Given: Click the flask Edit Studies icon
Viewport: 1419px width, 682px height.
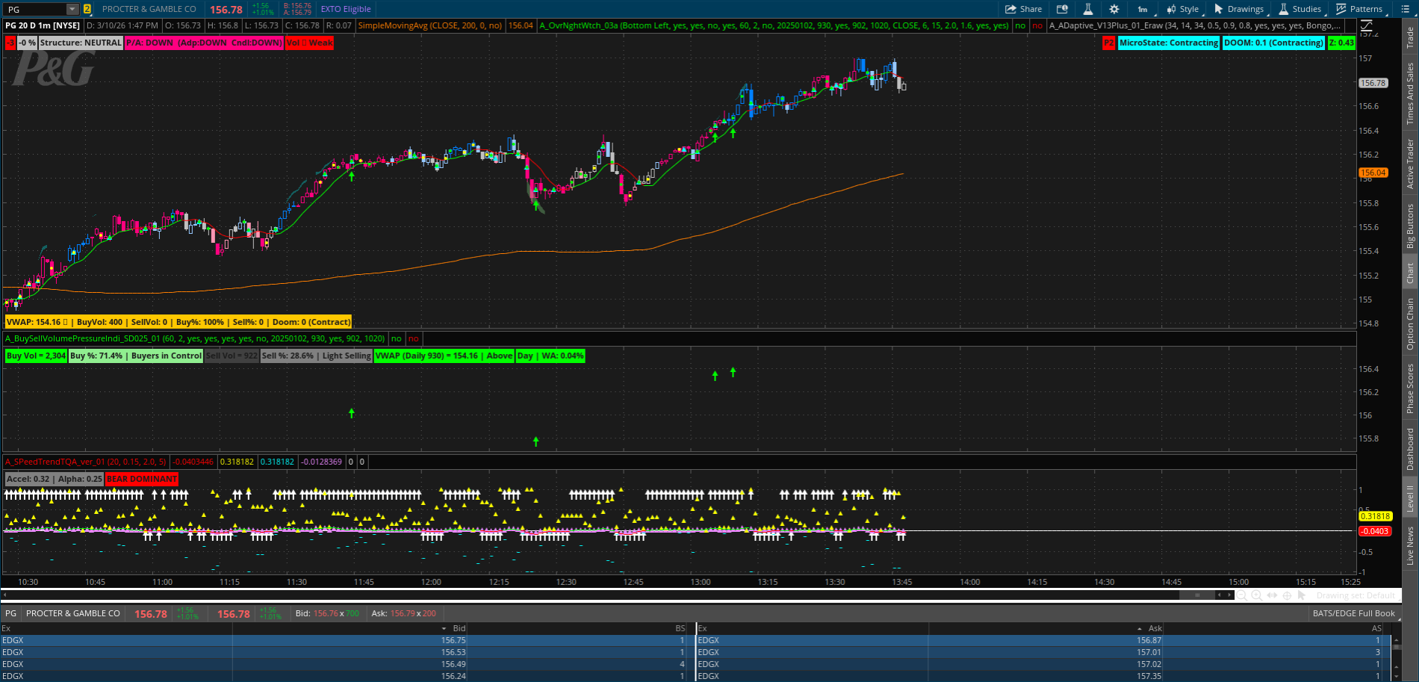Looking at the screenshot, I should 1087,9.
